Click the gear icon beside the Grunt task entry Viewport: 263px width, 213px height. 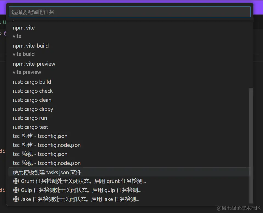pyautogui.click(x=16, y=181)
